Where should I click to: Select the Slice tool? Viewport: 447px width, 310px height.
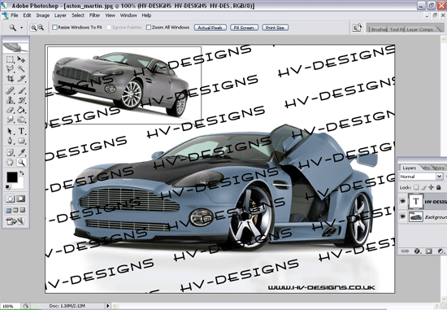pyautogui.click(x=21, y=78)
